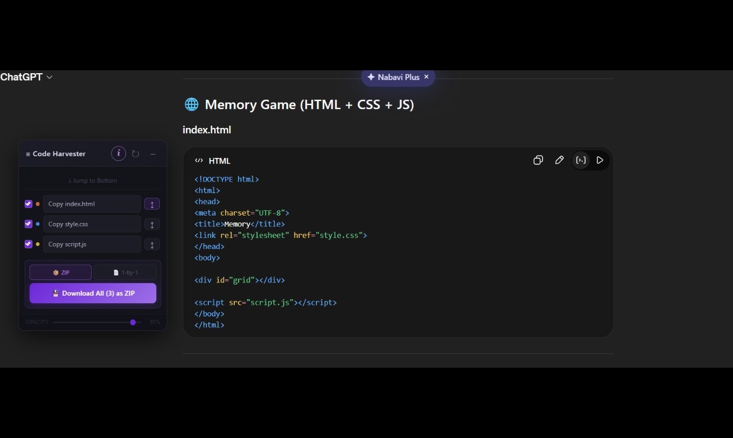
Task: Open the info icon in Code Harvester
Action: [118, 153]
